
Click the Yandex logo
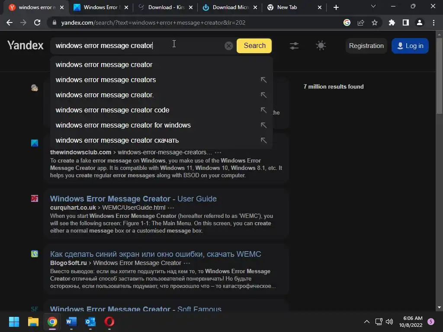(26, 45)
